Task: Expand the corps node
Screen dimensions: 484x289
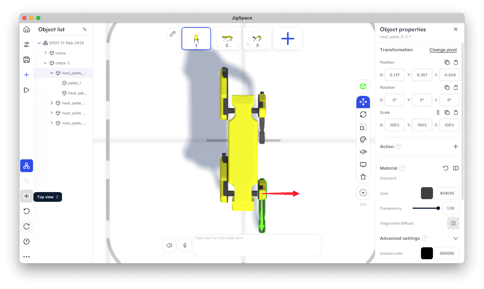Action: click(x=46, y=53)
